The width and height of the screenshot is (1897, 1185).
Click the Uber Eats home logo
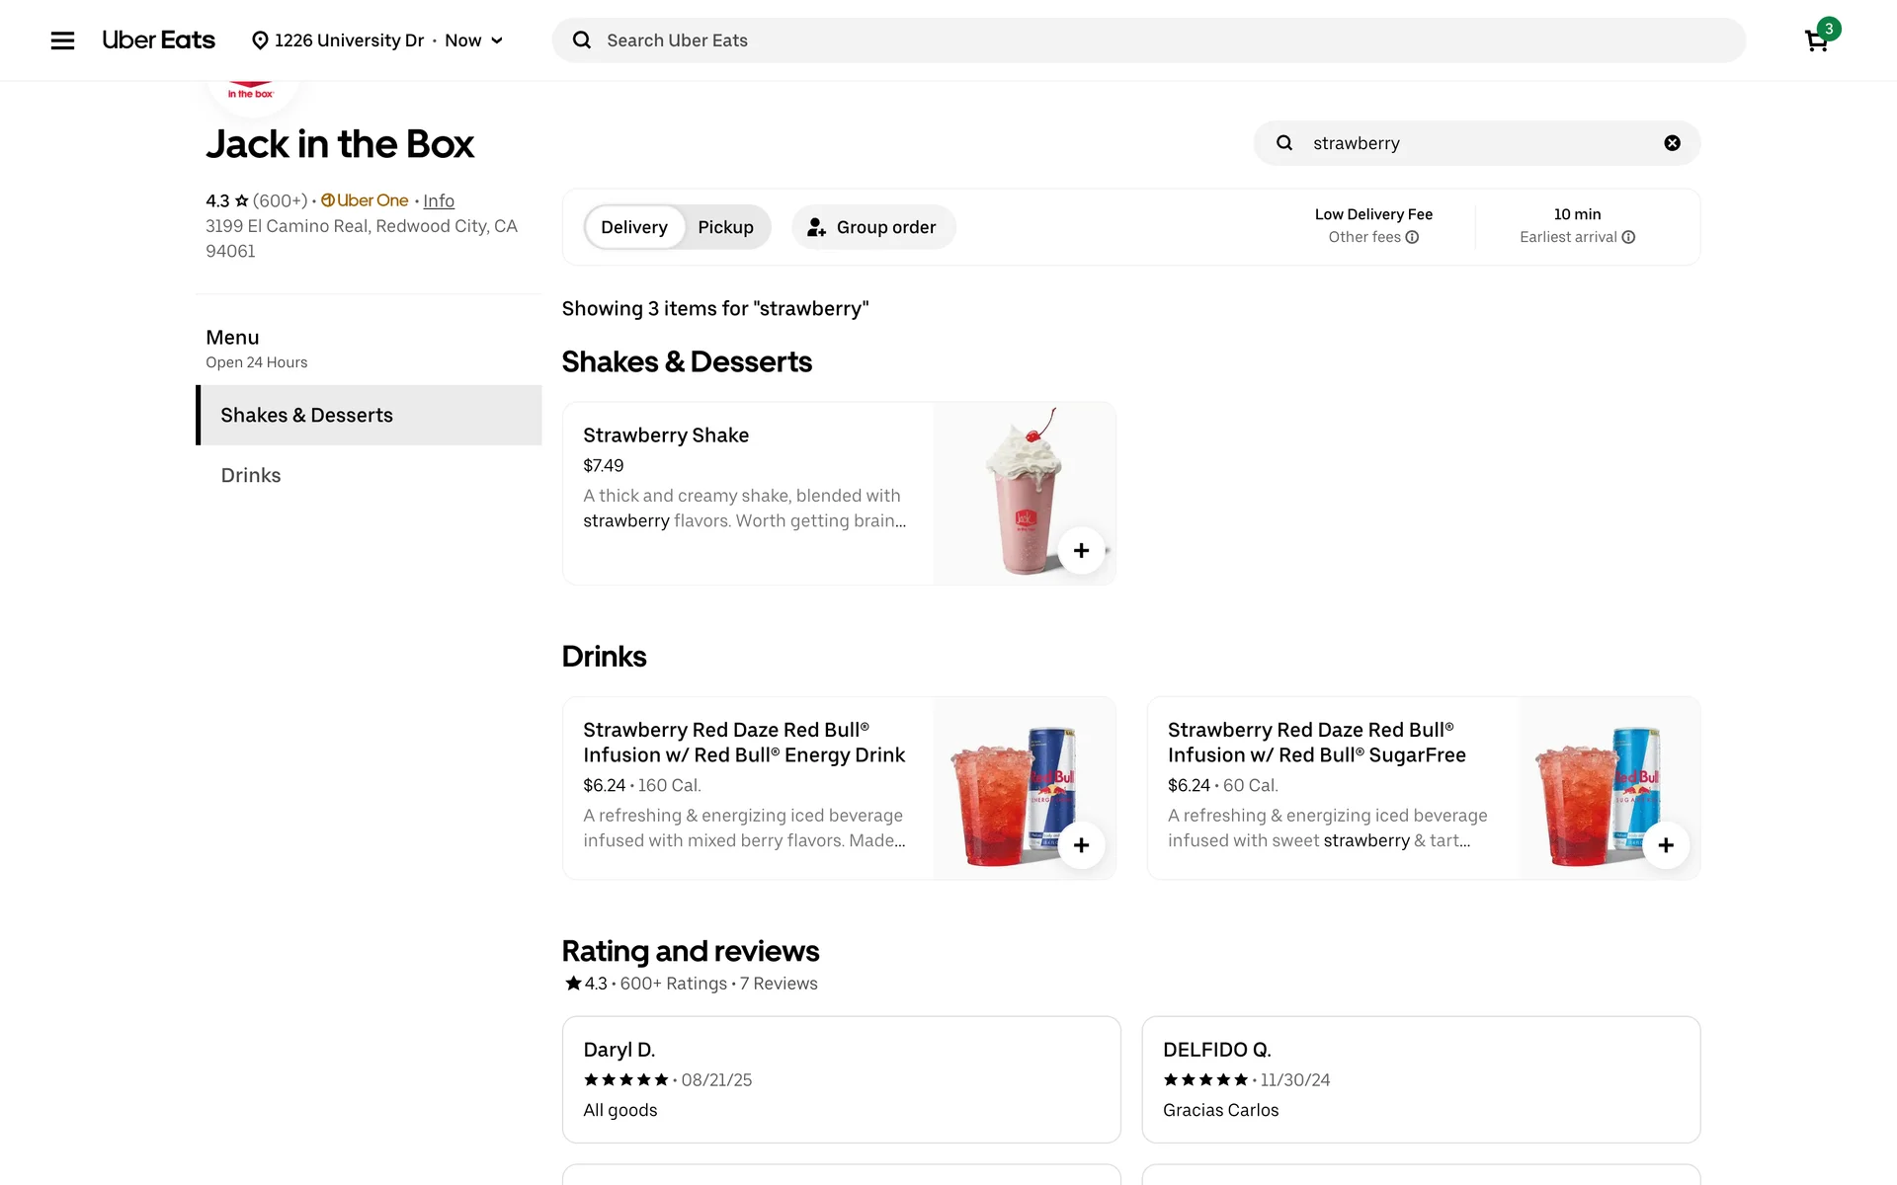click(x=158, y=40)
